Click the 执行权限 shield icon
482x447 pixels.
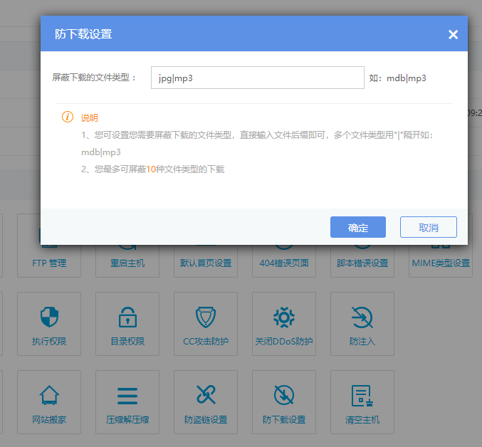(49, 317)
